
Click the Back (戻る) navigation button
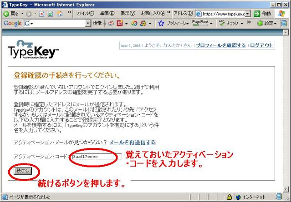pos(11,14)
